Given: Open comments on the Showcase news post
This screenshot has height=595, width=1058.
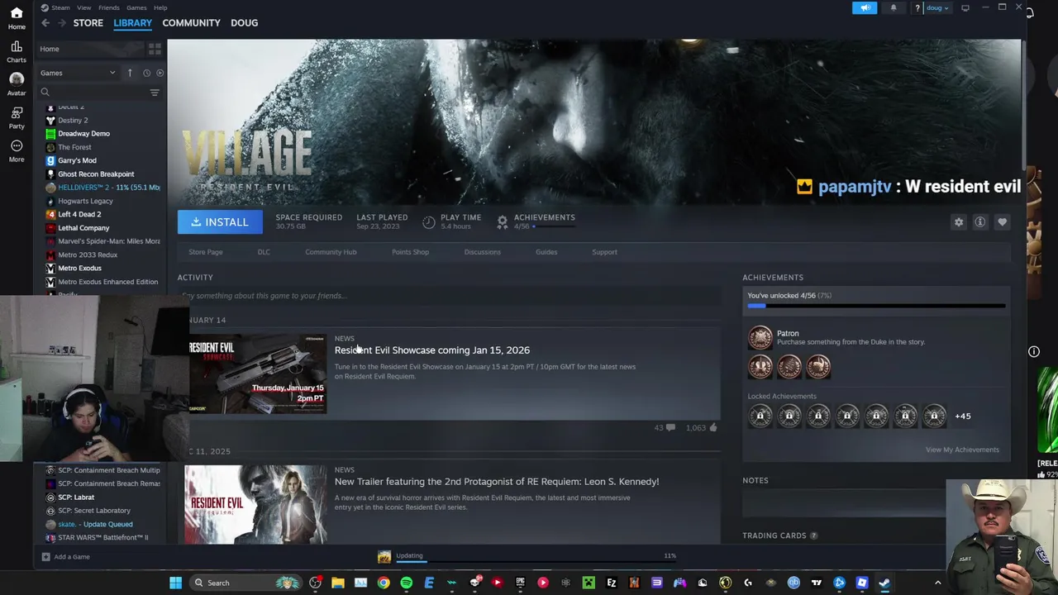Looking at the screenshot, I should (x=670, y=427).
